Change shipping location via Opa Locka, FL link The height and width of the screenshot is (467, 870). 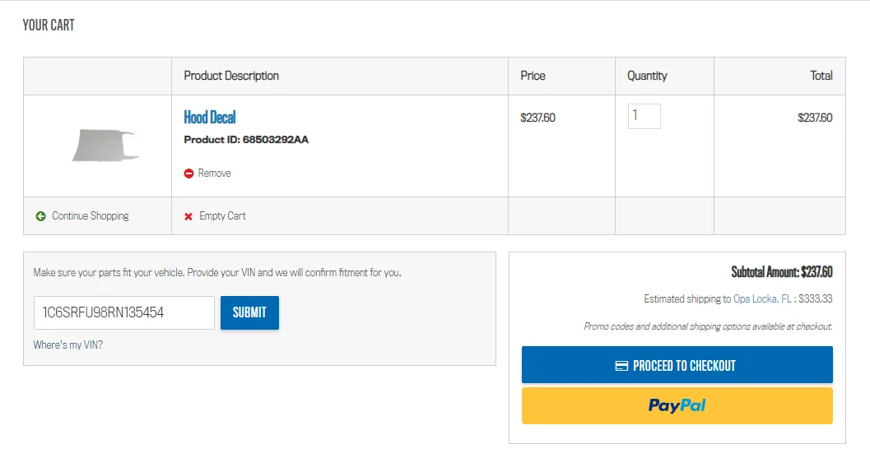pyautogui.click(x=762, y=299)
